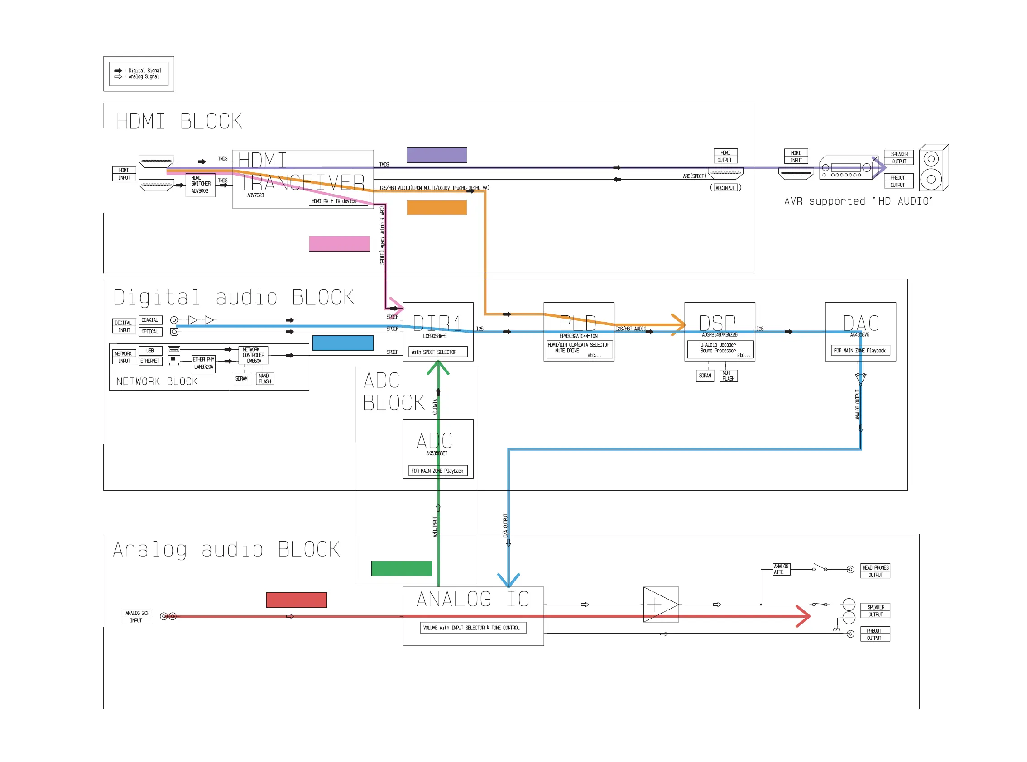Viewport: 1027px width, 762px height.
Task: Click the headphones output jack symbol
Action: tap(850, 570)
